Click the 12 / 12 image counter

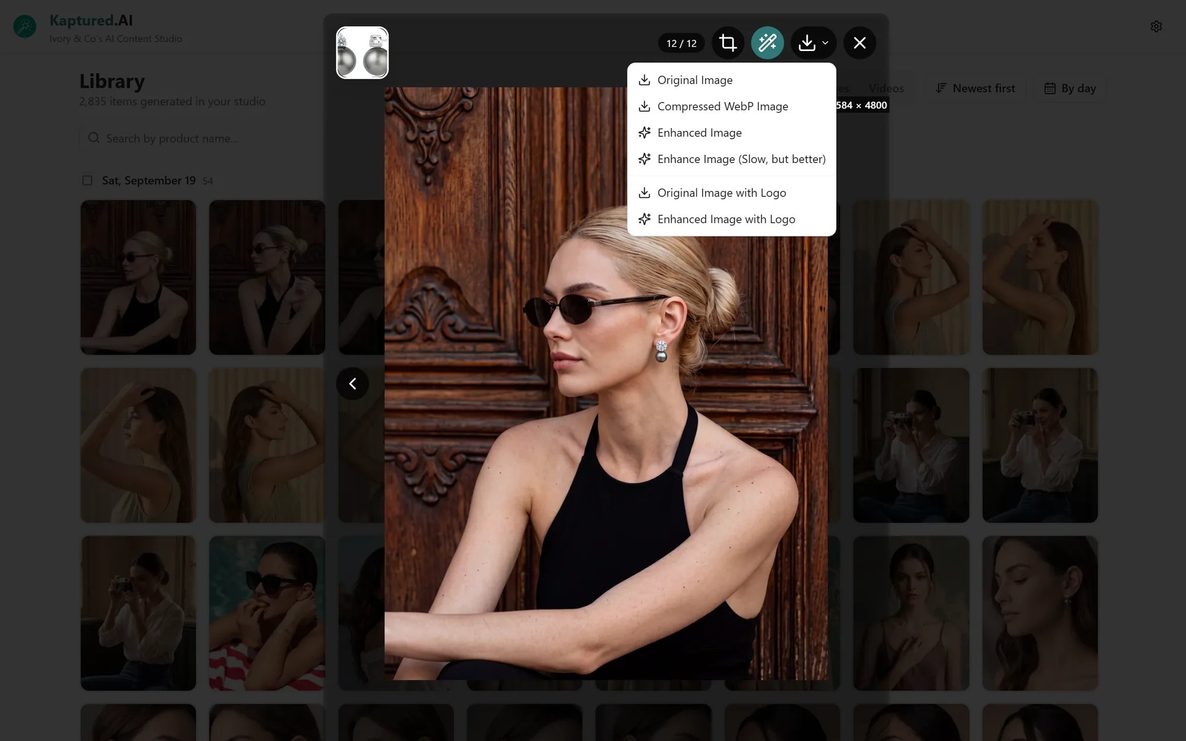click(x=681, y=43)
